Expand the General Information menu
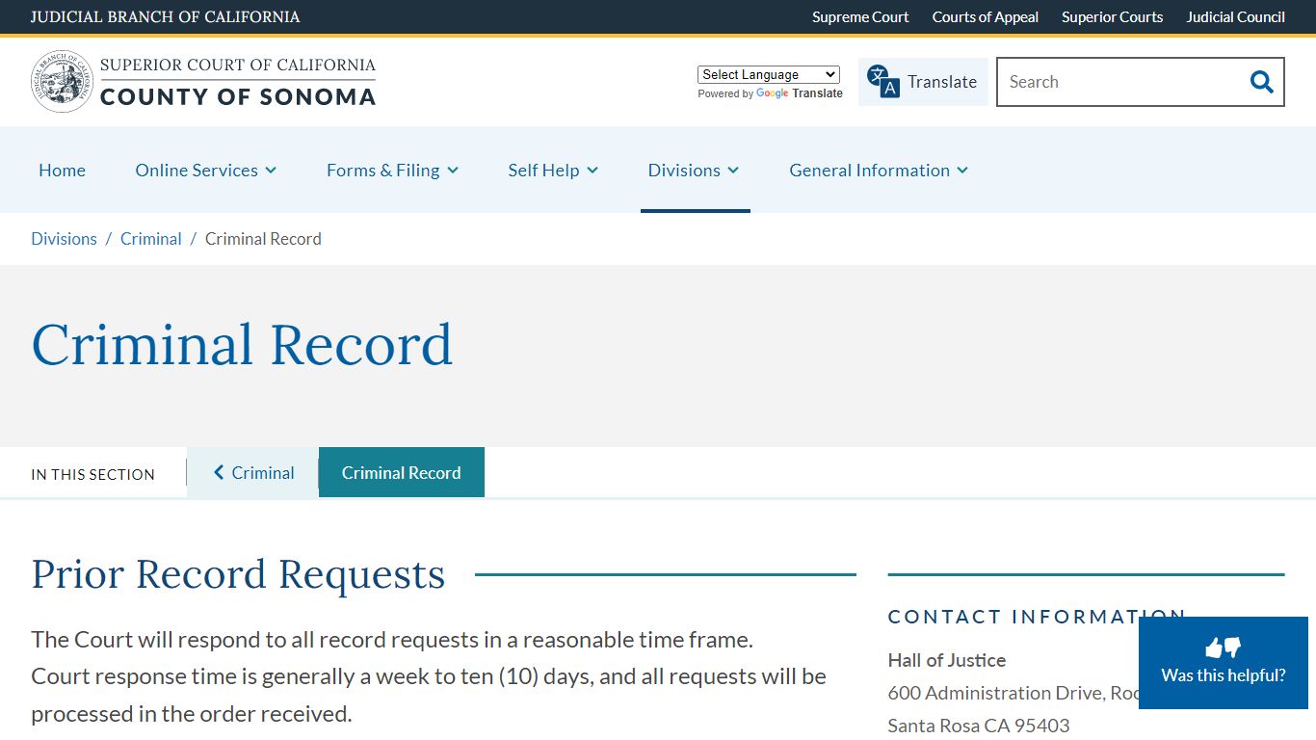 coord(879,170)
